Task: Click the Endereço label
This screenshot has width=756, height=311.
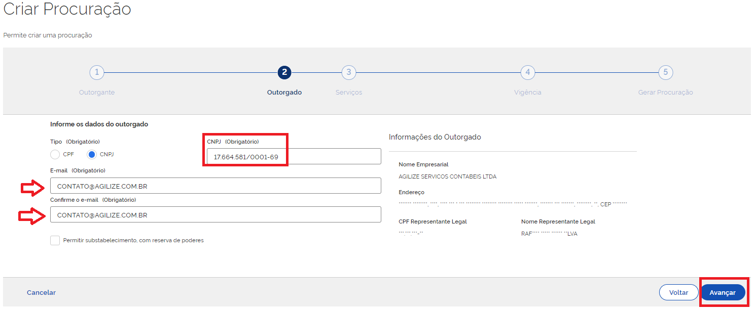Action: point(412,192)
